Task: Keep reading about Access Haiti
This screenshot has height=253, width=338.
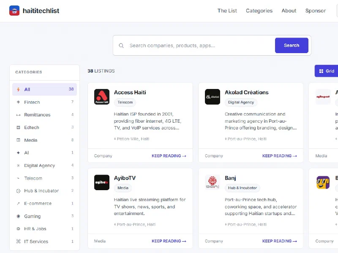Action: [x=169, y=156]
